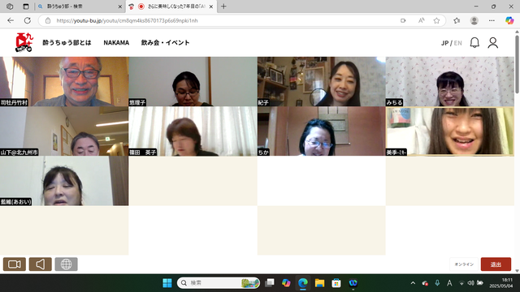Open File Explorer from taskbar

click(x=319, y=283)
